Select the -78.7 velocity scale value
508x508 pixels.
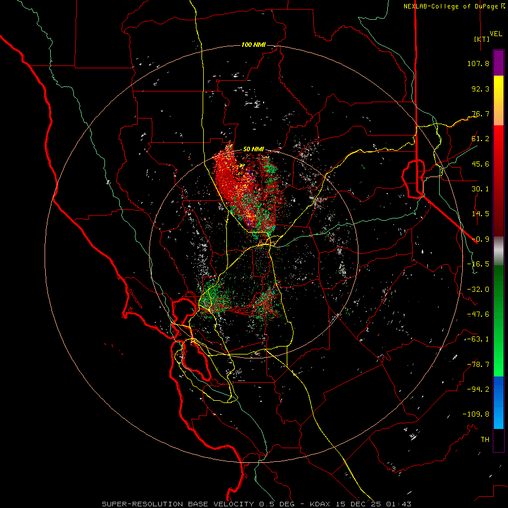478,365
